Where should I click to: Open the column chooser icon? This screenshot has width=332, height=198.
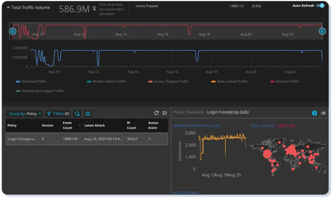(x=88, y=114)
